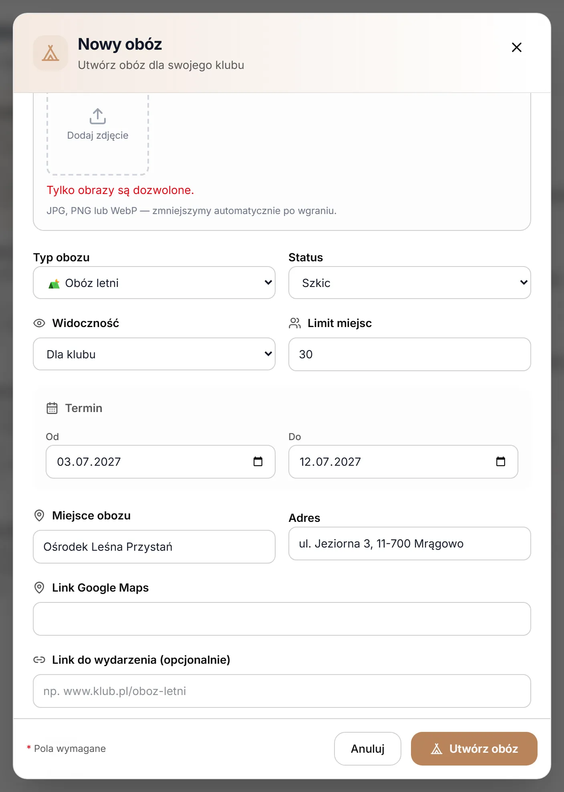This screenshot has height=792, width=564.
Task: Open the calendar picker on Do date
Action: click(501, 462)
